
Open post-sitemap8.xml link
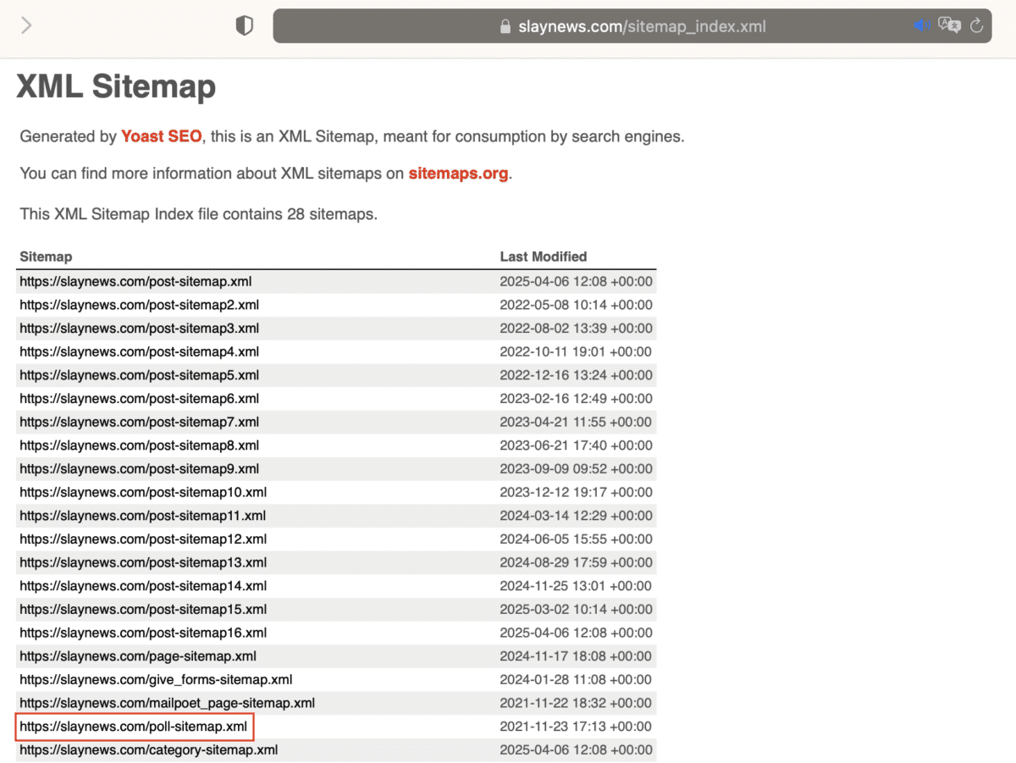(x=140, y=445)
